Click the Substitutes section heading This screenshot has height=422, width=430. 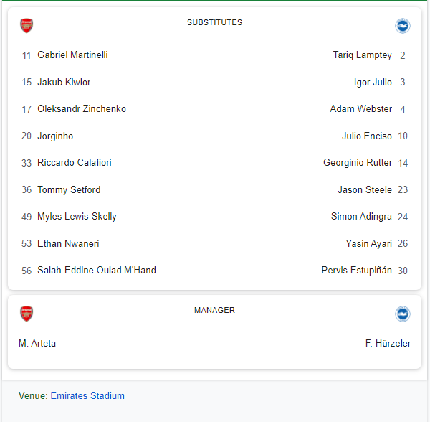214,22
